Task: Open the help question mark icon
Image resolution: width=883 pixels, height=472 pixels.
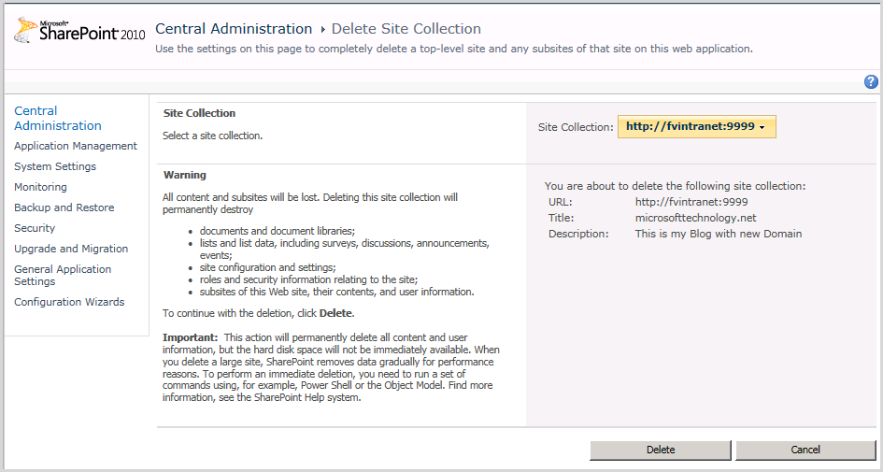Action: [871, 82]
